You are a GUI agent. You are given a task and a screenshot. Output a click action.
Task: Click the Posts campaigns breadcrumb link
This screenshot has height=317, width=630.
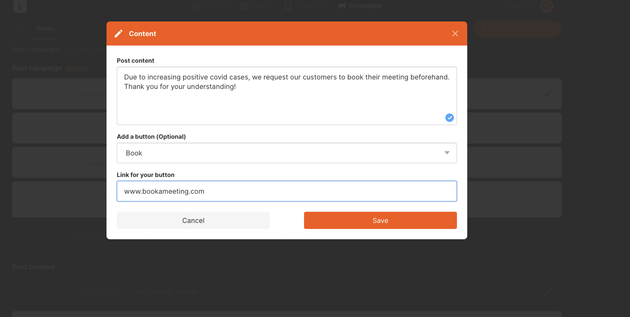[x=36, y=49]
